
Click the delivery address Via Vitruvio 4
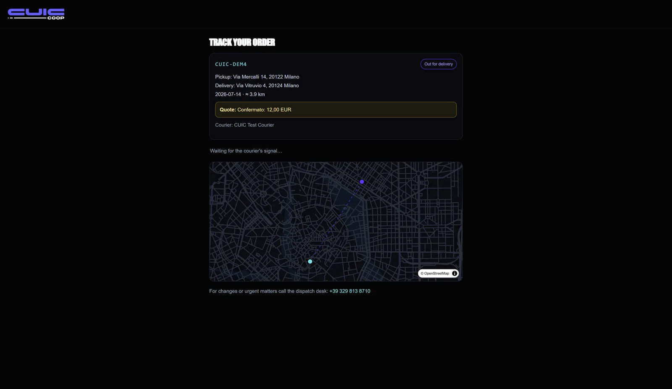257,86
